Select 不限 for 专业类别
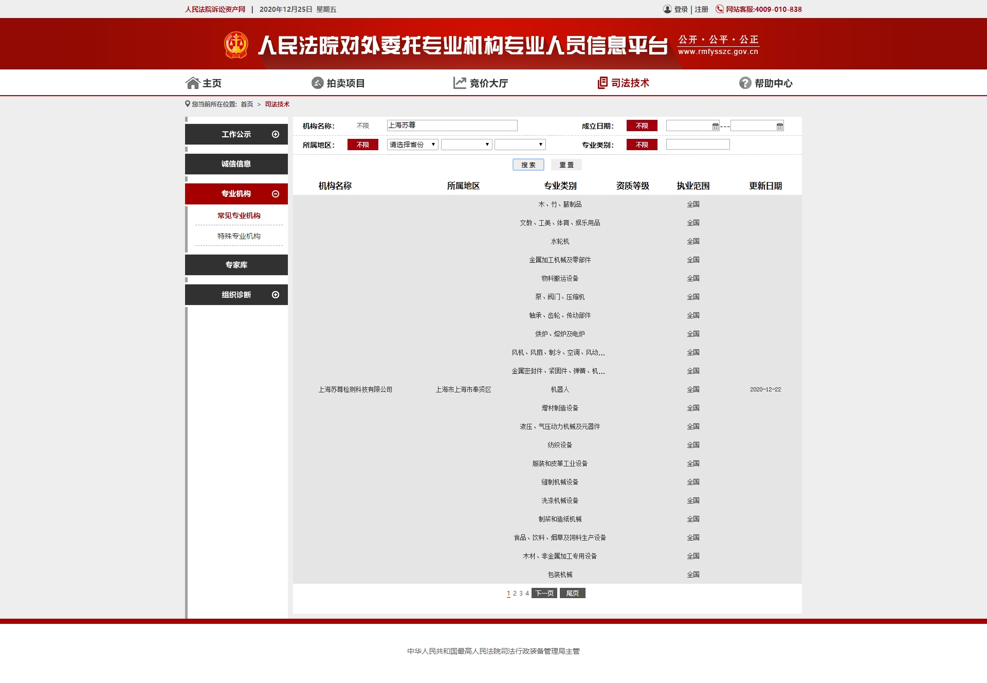 642,145
